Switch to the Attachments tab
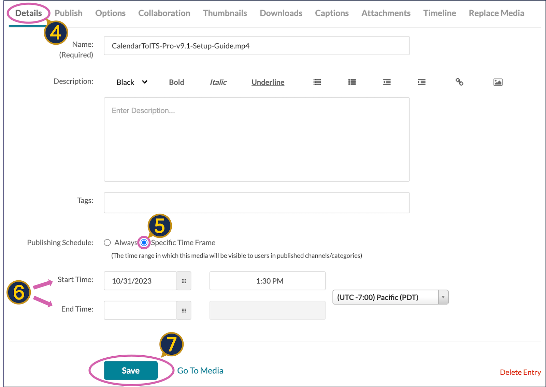546x387 pixels. [x=386, y=13]
